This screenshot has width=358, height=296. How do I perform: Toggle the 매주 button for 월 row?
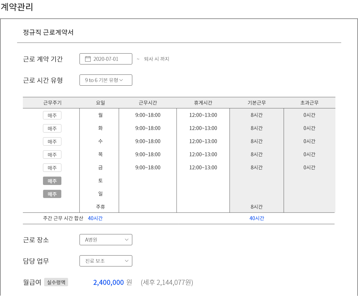(52, 115)
